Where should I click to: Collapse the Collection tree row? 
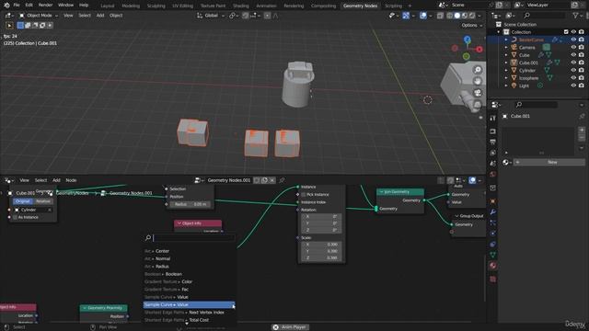pyautogui.click(x=499, y=32)
